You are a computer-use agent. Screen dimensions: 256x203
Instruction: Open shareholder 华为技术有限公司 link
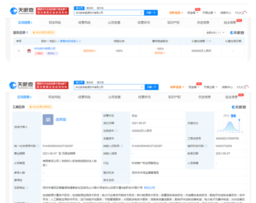(45, 49)
